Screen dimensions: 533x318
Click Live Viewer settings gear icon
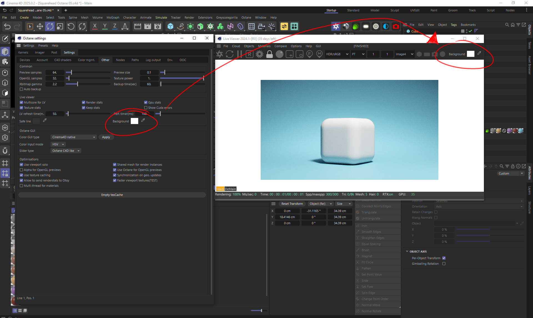point(259,54)
